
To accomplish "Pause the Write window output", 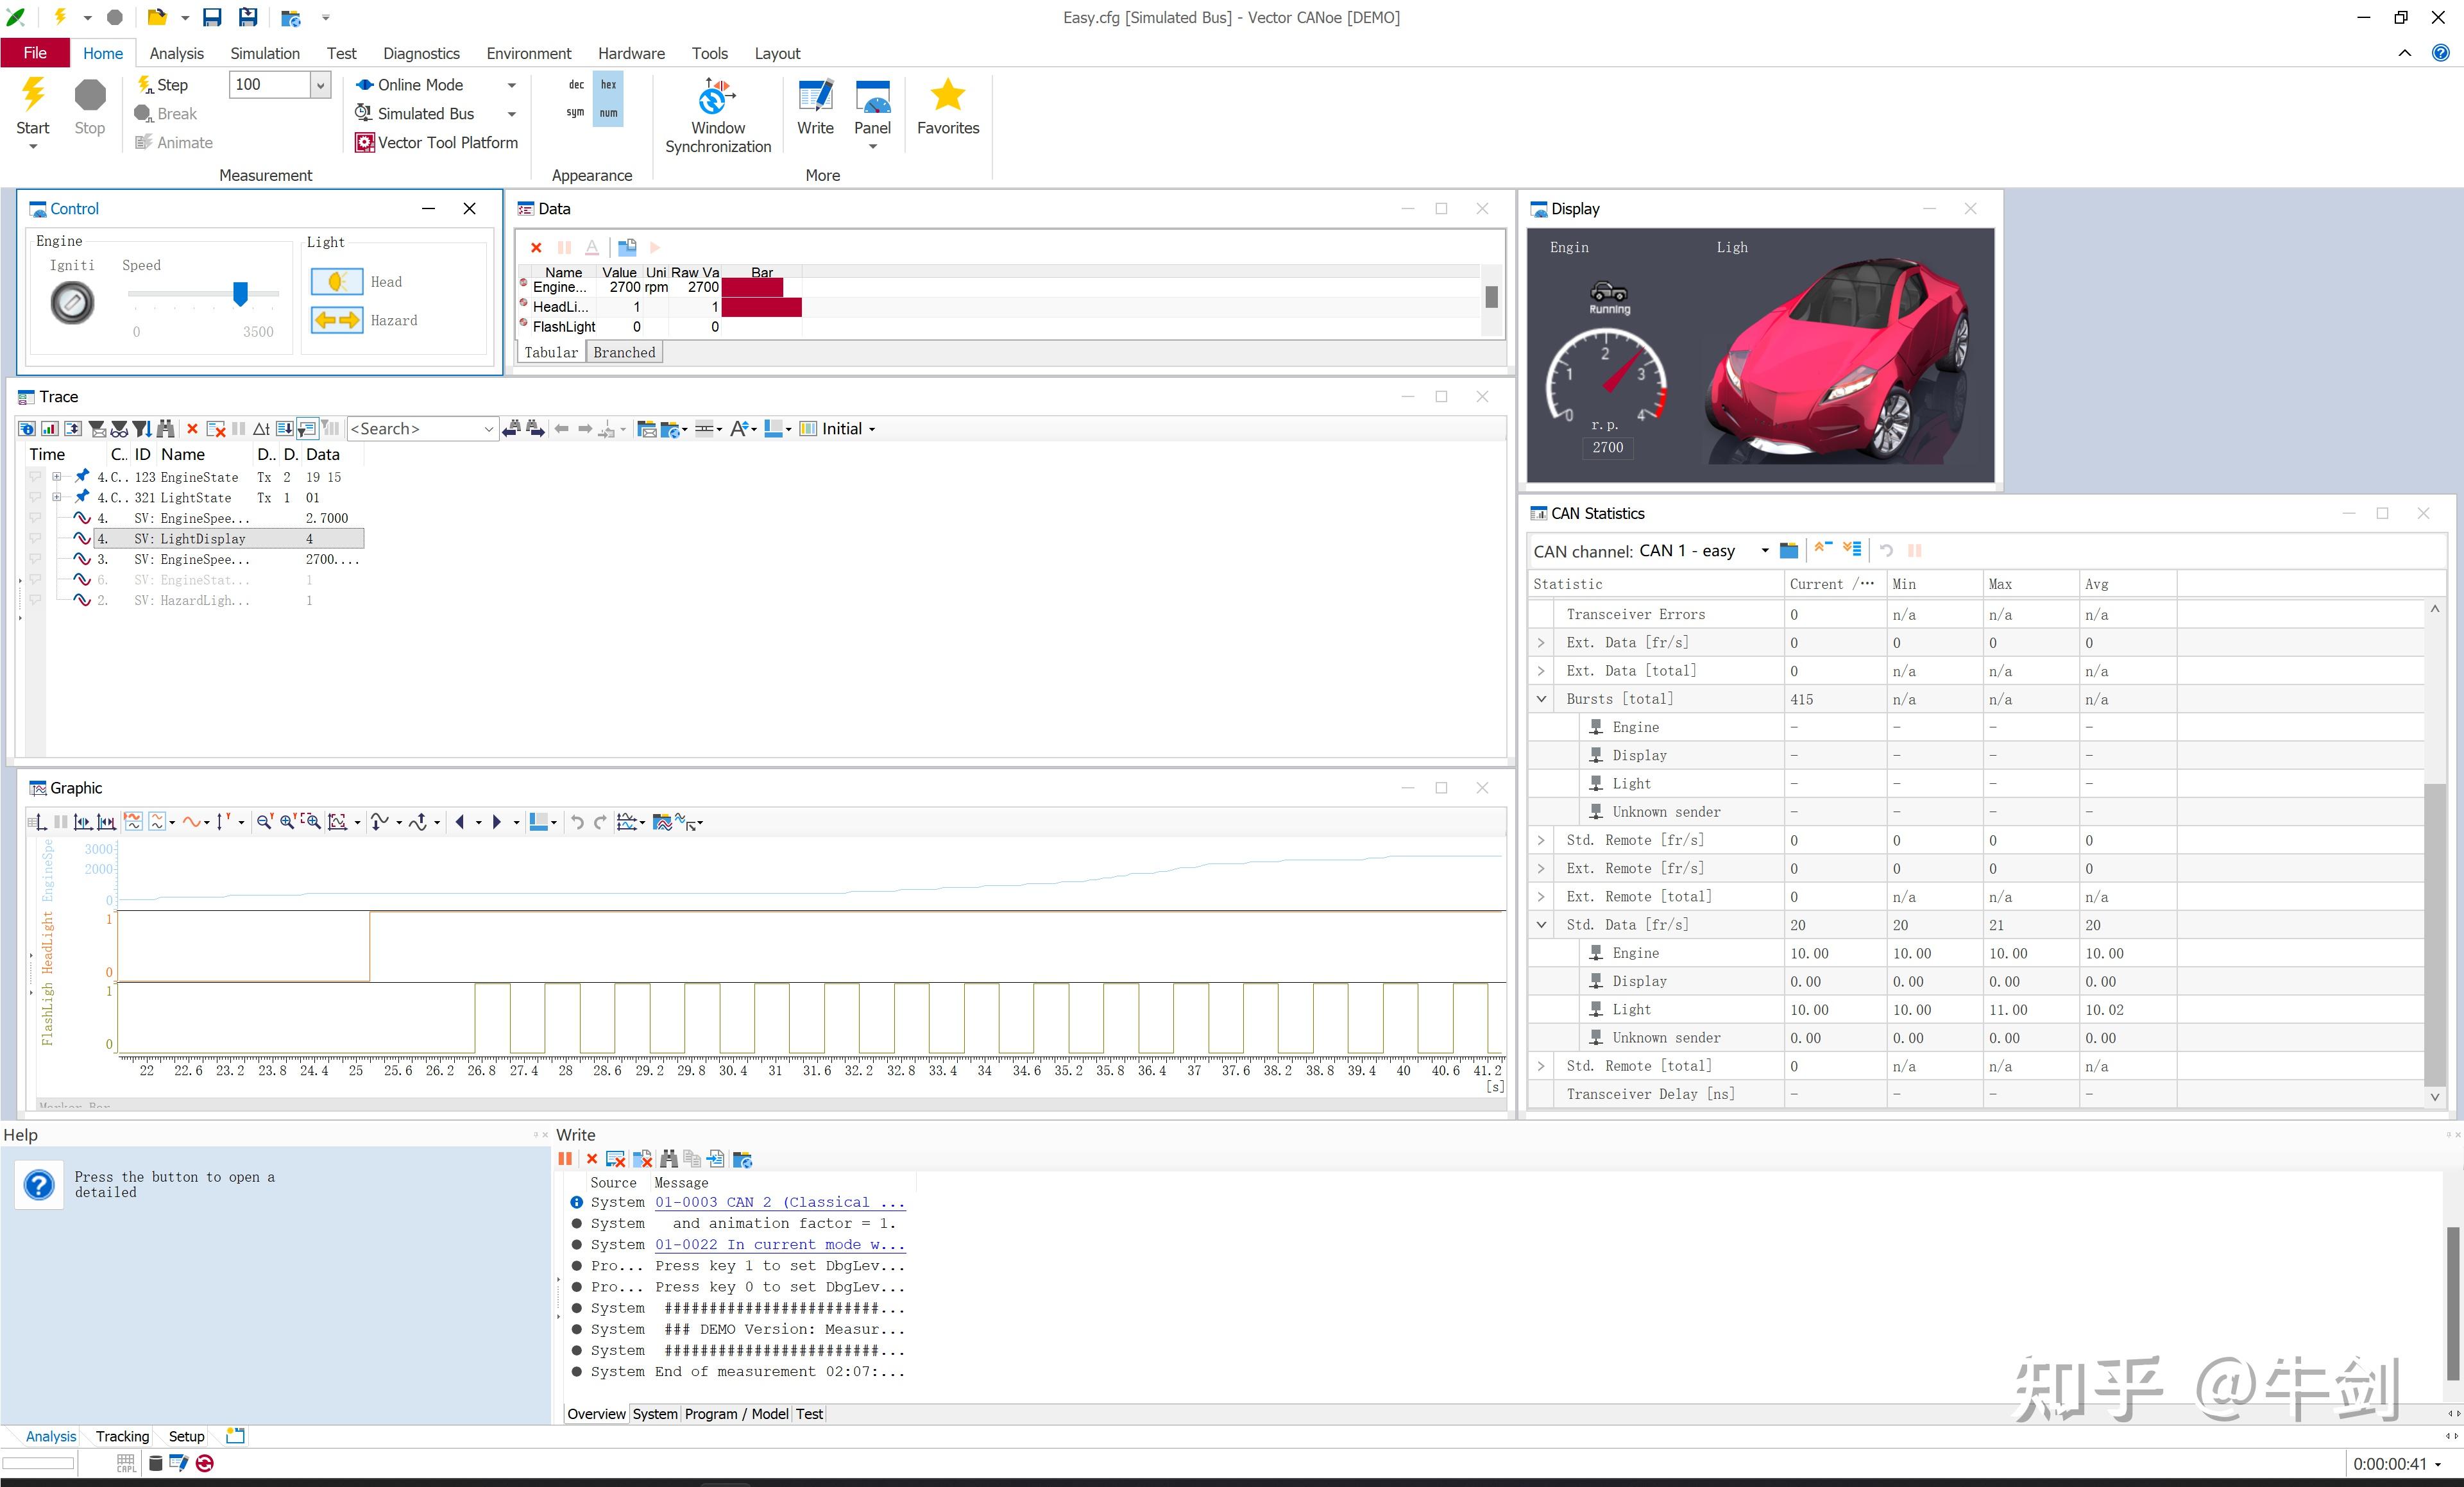I will point(565,1159).
